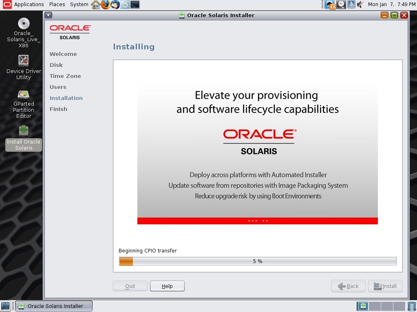Maximize the Oracle Solaris Installer window
417x312 pixels.
click(395, 15)
